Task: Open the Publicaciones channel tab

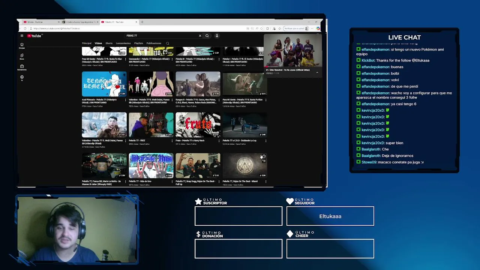Action: (x=154, y=43)
